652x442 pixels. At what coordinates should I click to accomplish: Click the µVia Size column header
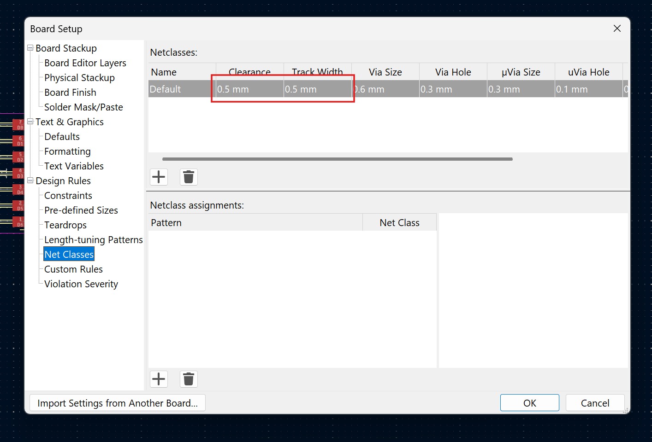[521, 72]
